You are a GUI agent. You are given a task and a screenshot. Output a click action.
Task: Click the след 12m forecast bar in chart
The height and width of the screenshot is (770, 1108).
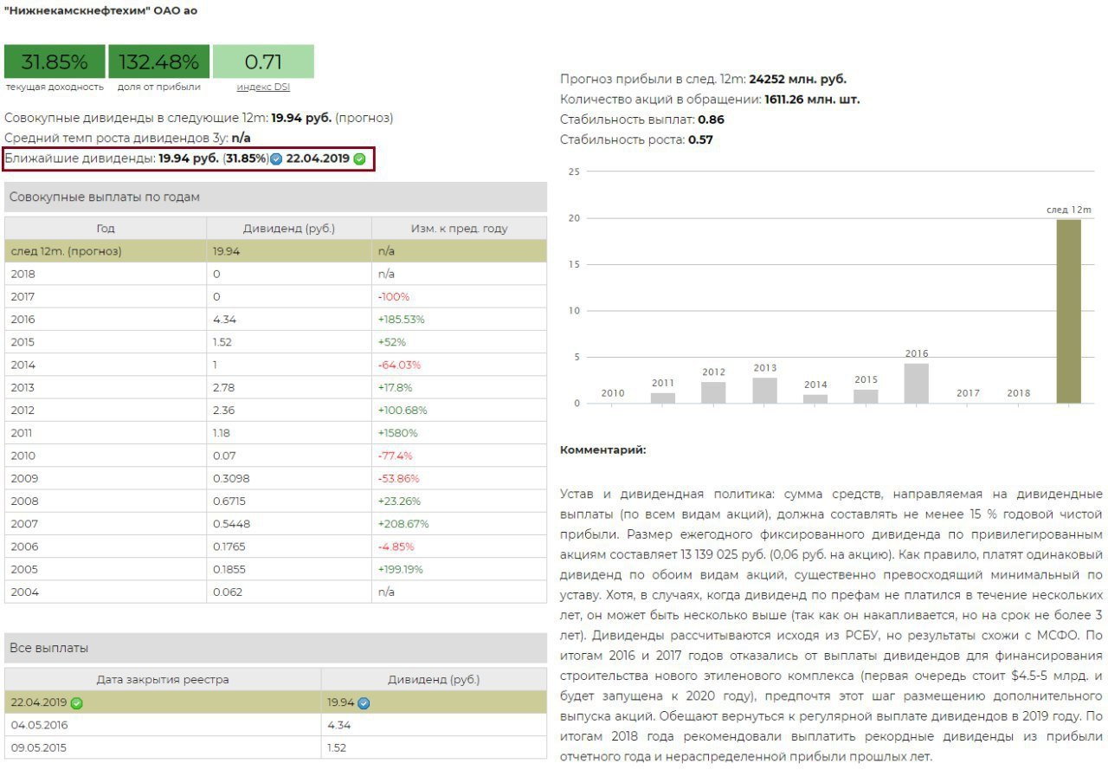tap(1069, 311)
